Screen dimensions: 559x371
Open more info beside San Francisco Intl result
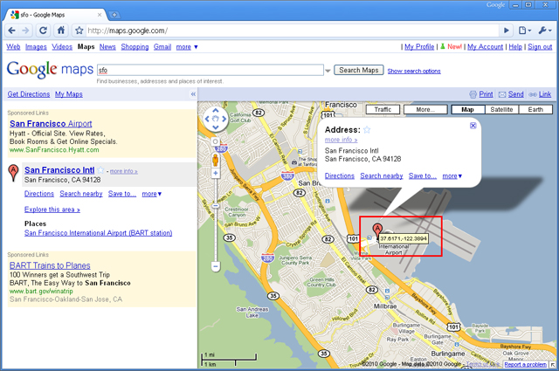click(124, 171)
